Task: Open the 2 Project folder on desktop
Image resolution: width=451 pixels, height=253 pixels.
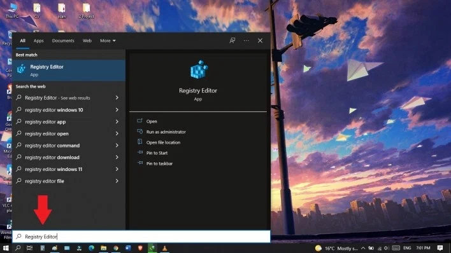Action: 86,11
